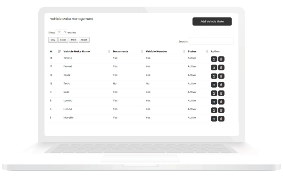Delete the Lambo vehicle make
Viewport: 283px width, 179px height.
tap(221, 102)
